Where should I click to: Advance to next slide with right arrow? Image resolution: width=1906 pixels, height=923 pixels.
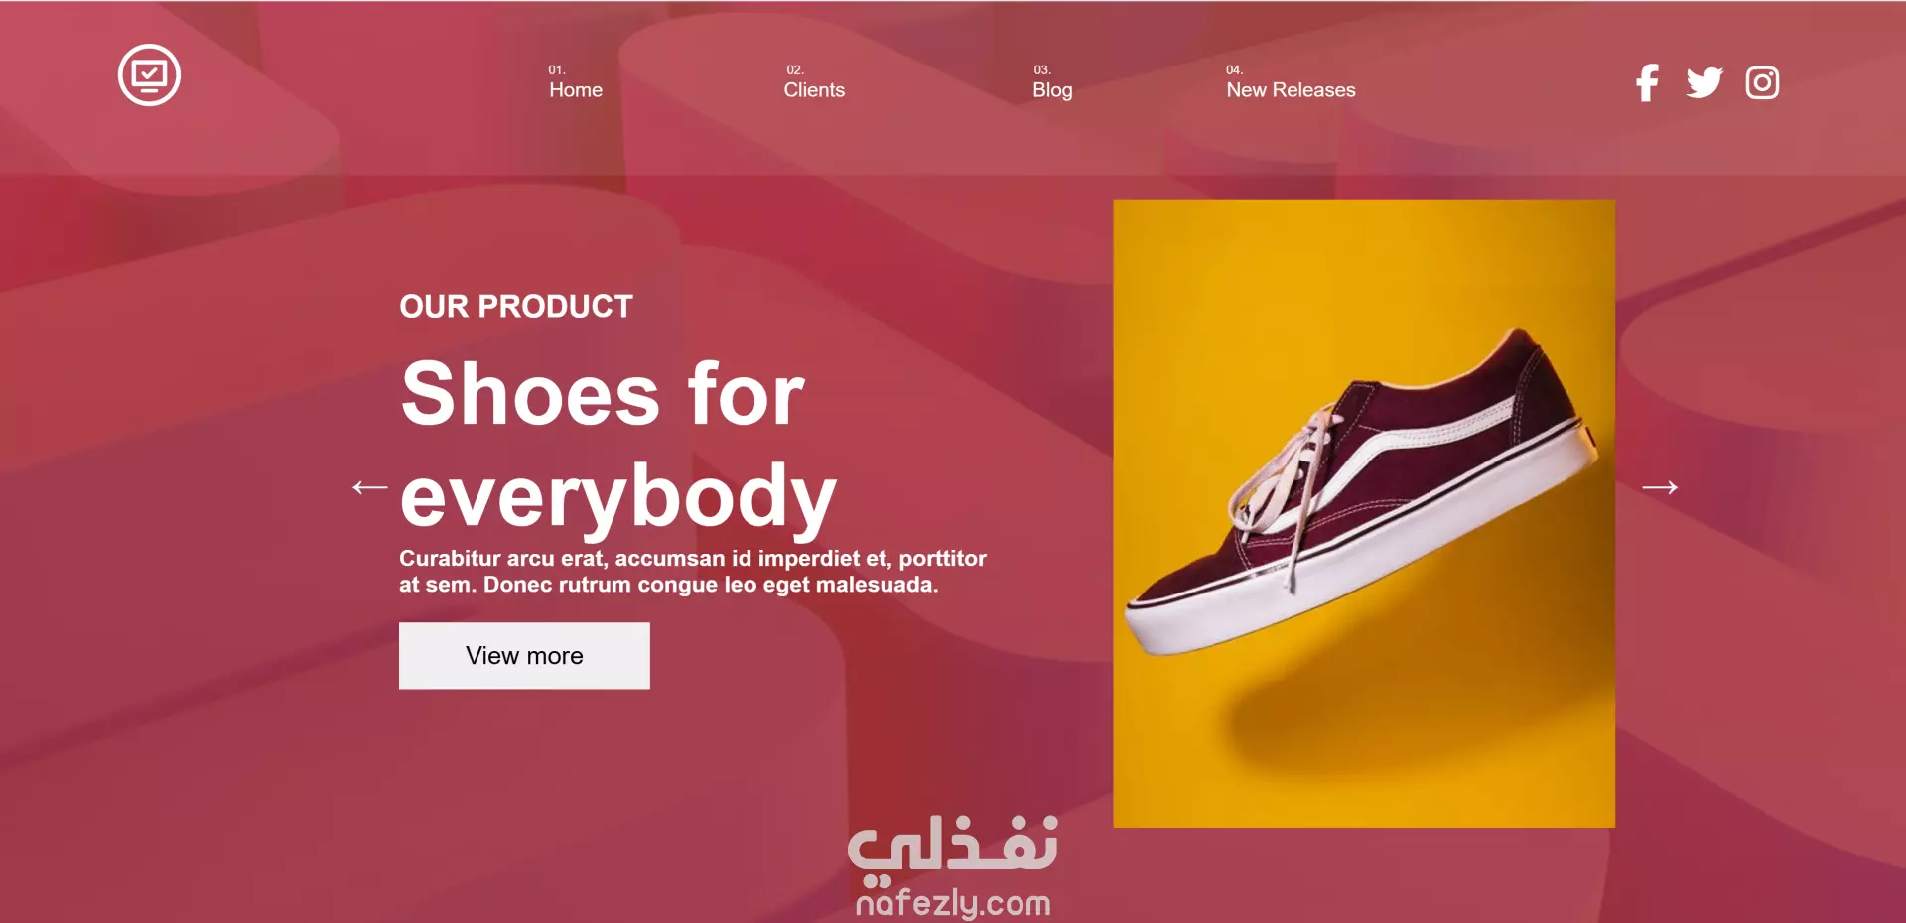coord(1660,487)
